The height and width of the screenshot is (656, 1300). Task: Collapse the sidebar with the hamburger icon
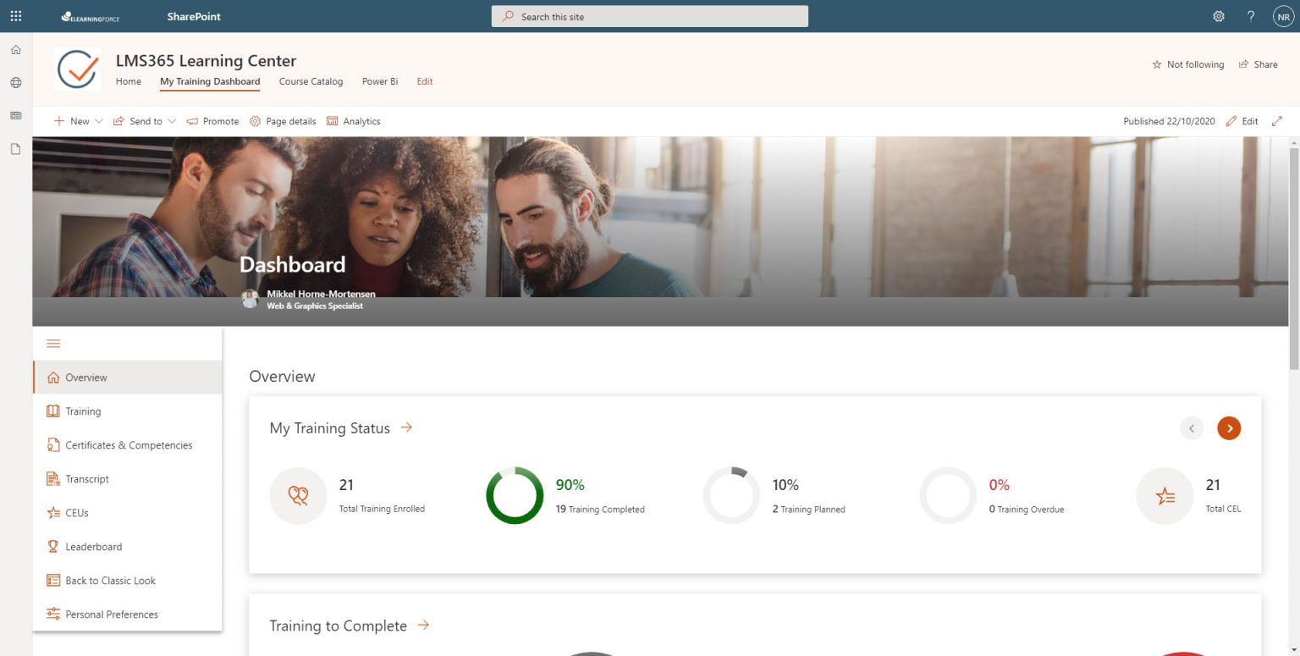coord(53,344)
